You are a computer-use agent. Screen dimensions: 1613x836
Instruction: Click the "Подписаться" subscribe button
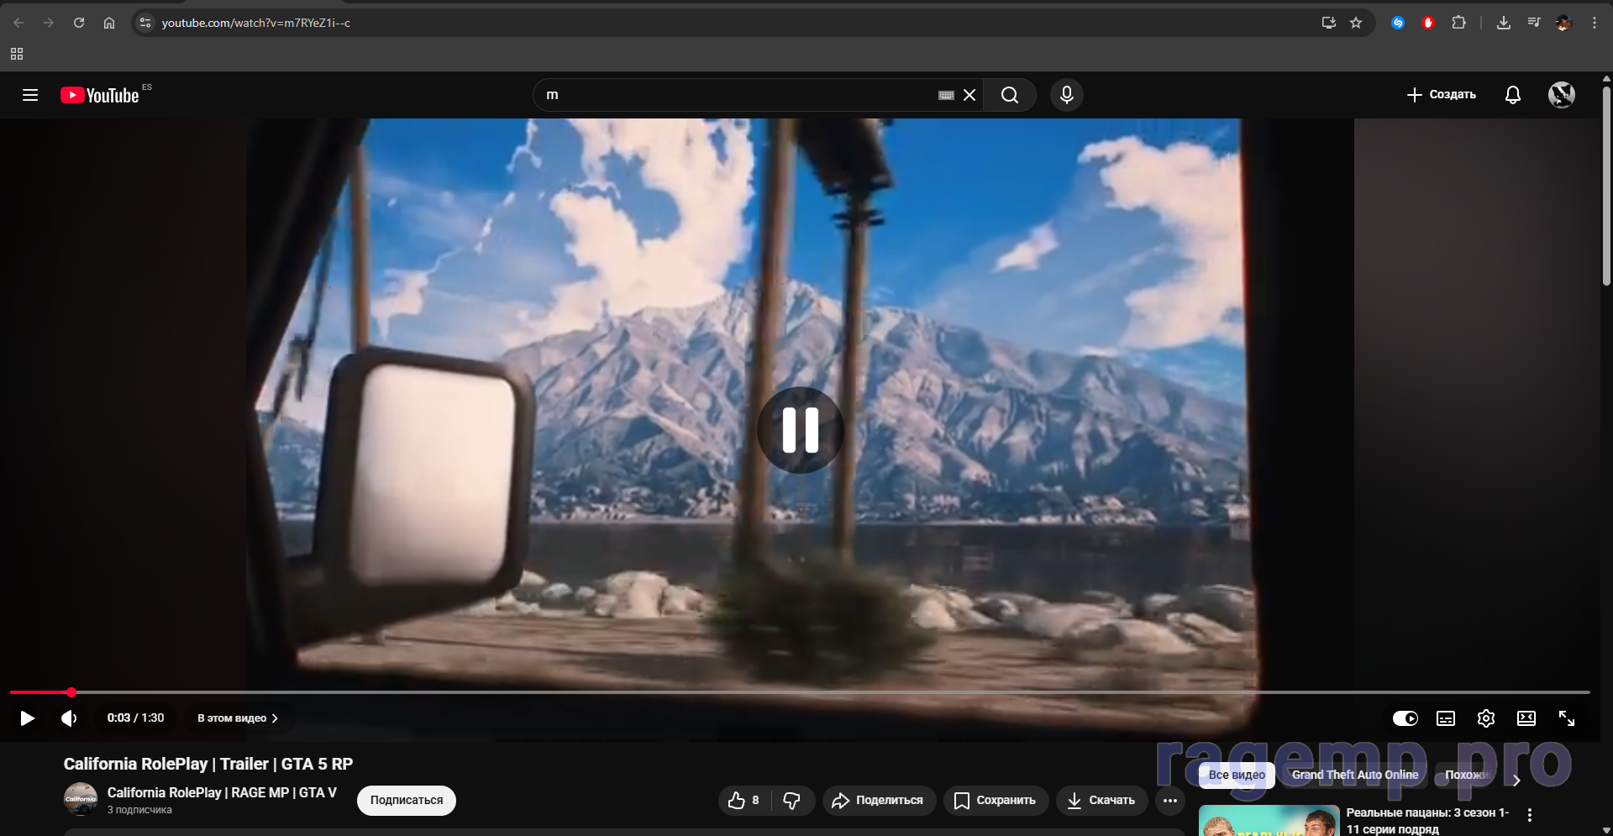tap(406, 801)
